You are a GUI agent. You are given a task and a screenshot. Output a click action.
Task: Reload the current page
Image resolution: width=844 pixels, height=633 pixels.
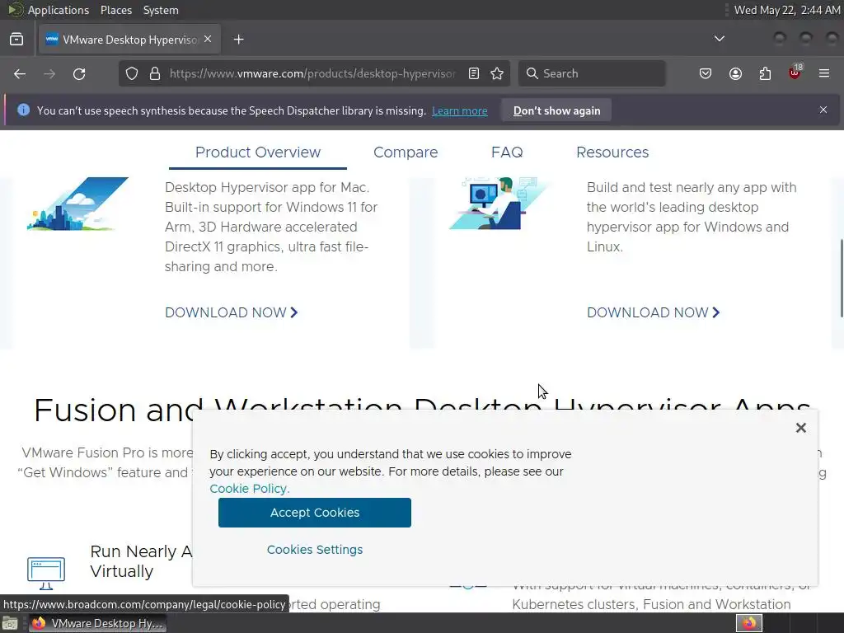tap(79, 73)
